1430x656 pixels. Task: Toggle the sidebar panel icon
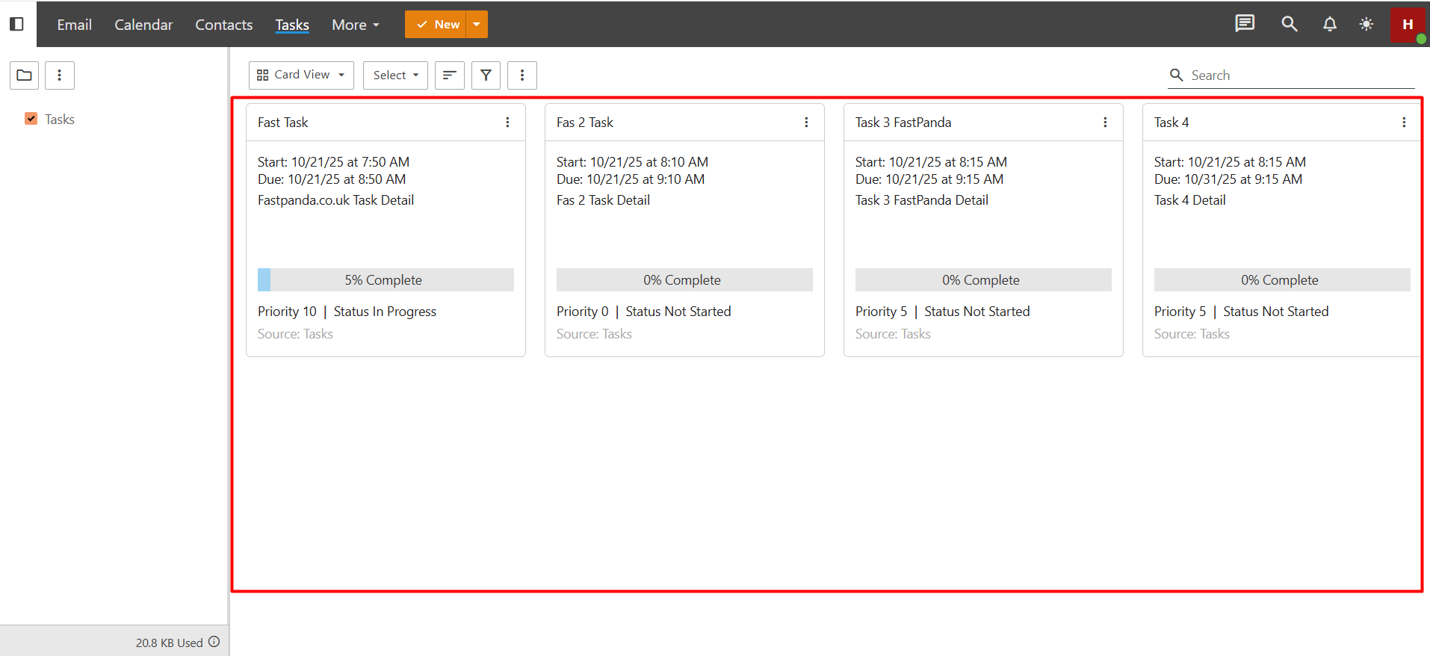tap(16, 24)
